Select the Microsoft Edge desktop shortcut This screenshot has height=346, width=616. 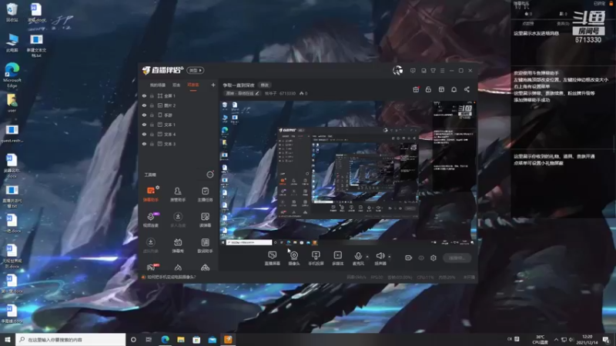12,75
